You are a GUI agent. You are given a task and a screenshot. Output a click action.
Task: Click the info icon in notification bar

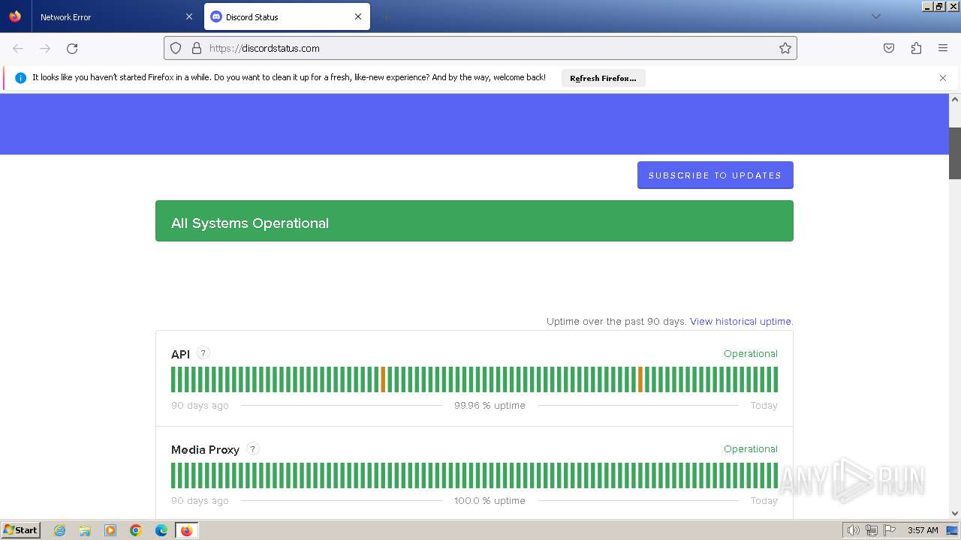(x=20, y=78)
